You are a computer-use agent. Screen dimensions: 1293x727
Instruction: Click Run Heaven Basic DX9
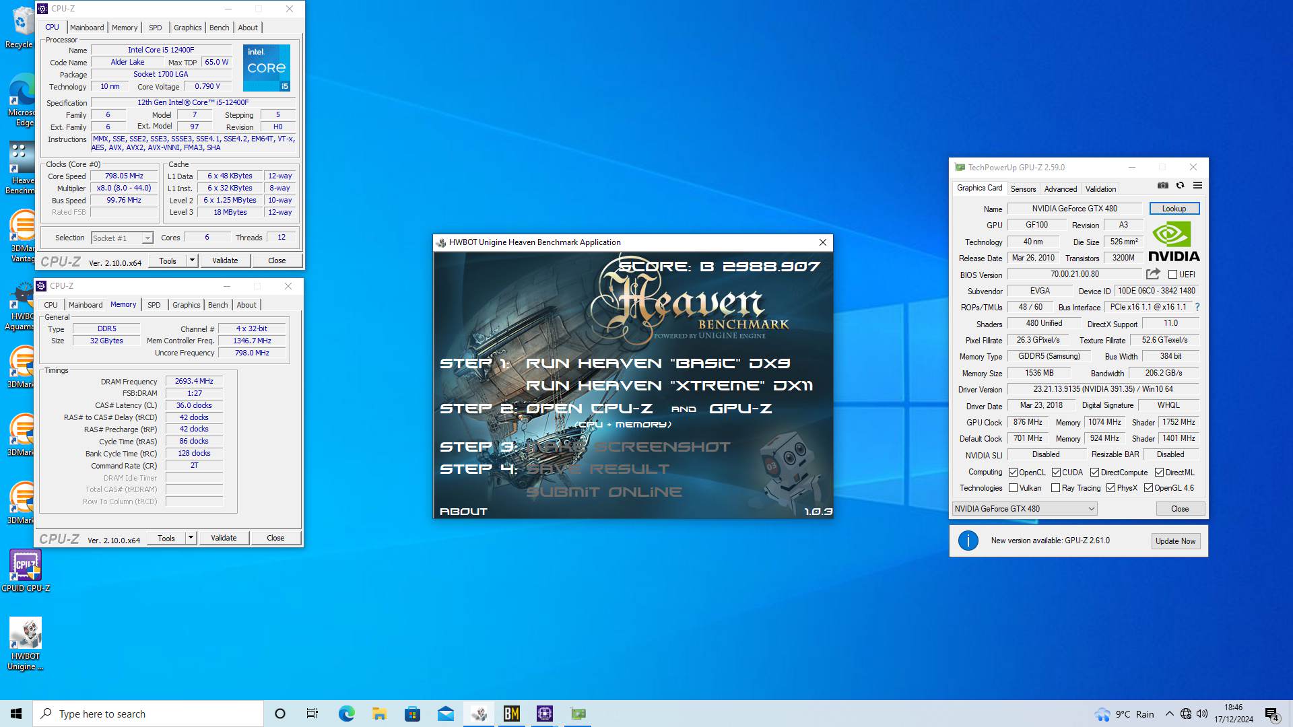tap(658, 363)
